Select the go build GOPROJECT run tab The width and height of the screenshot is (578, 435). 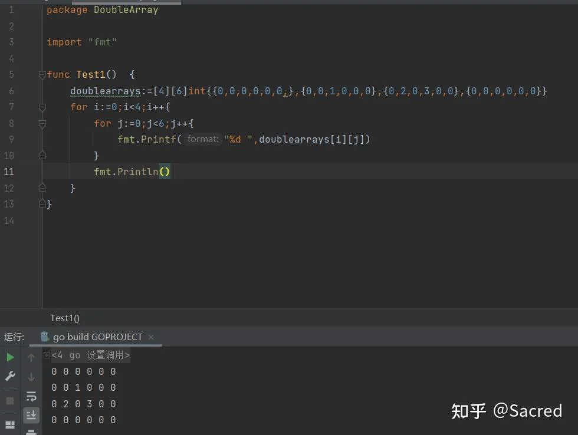coord(96,337)
